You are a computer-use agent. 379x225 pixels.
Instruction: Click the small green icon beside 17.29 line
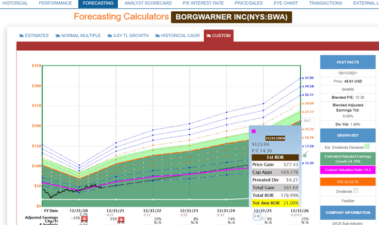tap(304, 155)
